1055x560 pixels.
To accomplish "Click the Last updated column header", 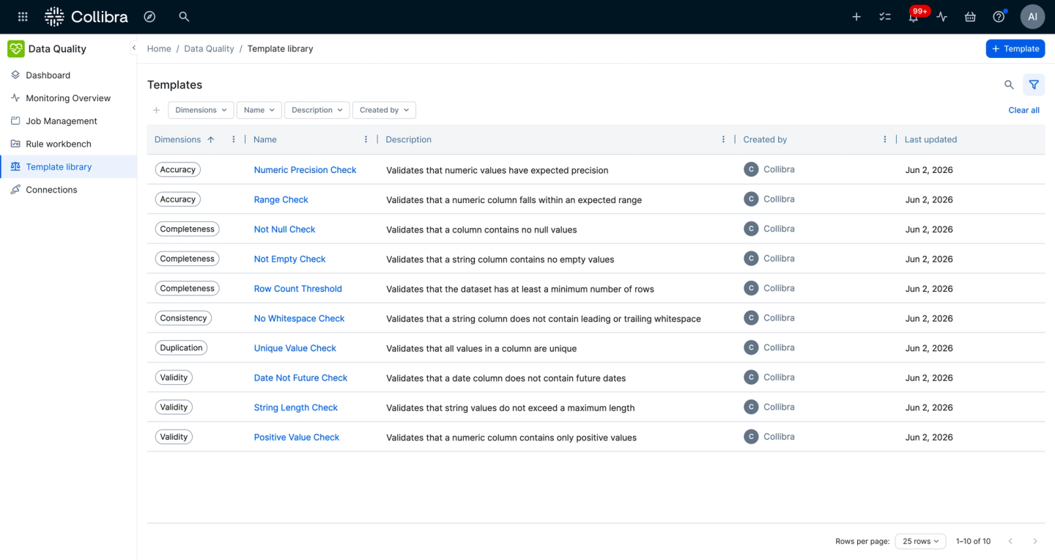I will 930,139.
